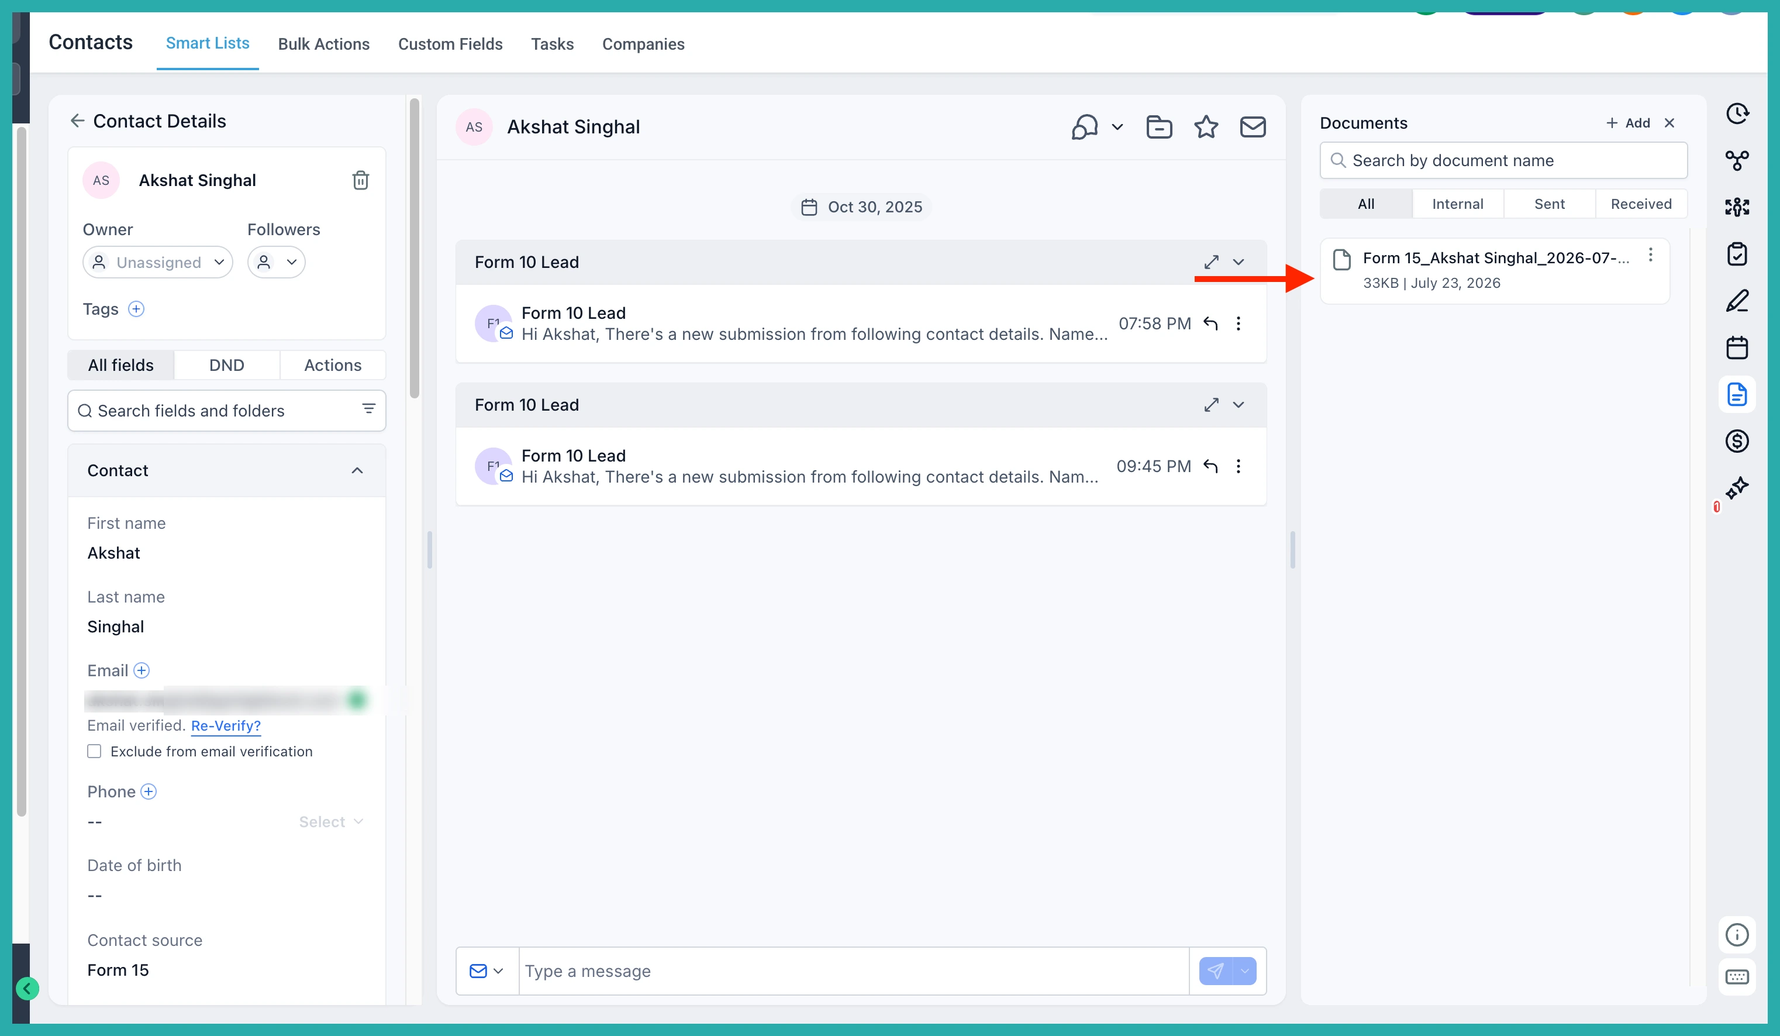
Task: Collapse the Contact section
Action: [x=357, y=471]
